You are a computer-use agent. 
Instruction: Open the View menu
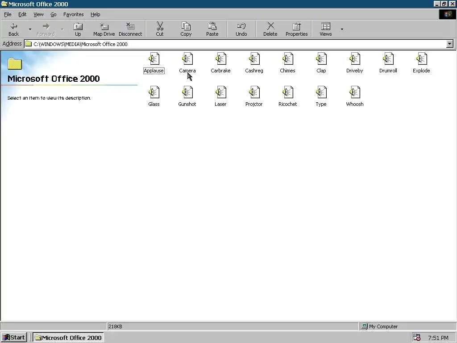click(38, 14)
